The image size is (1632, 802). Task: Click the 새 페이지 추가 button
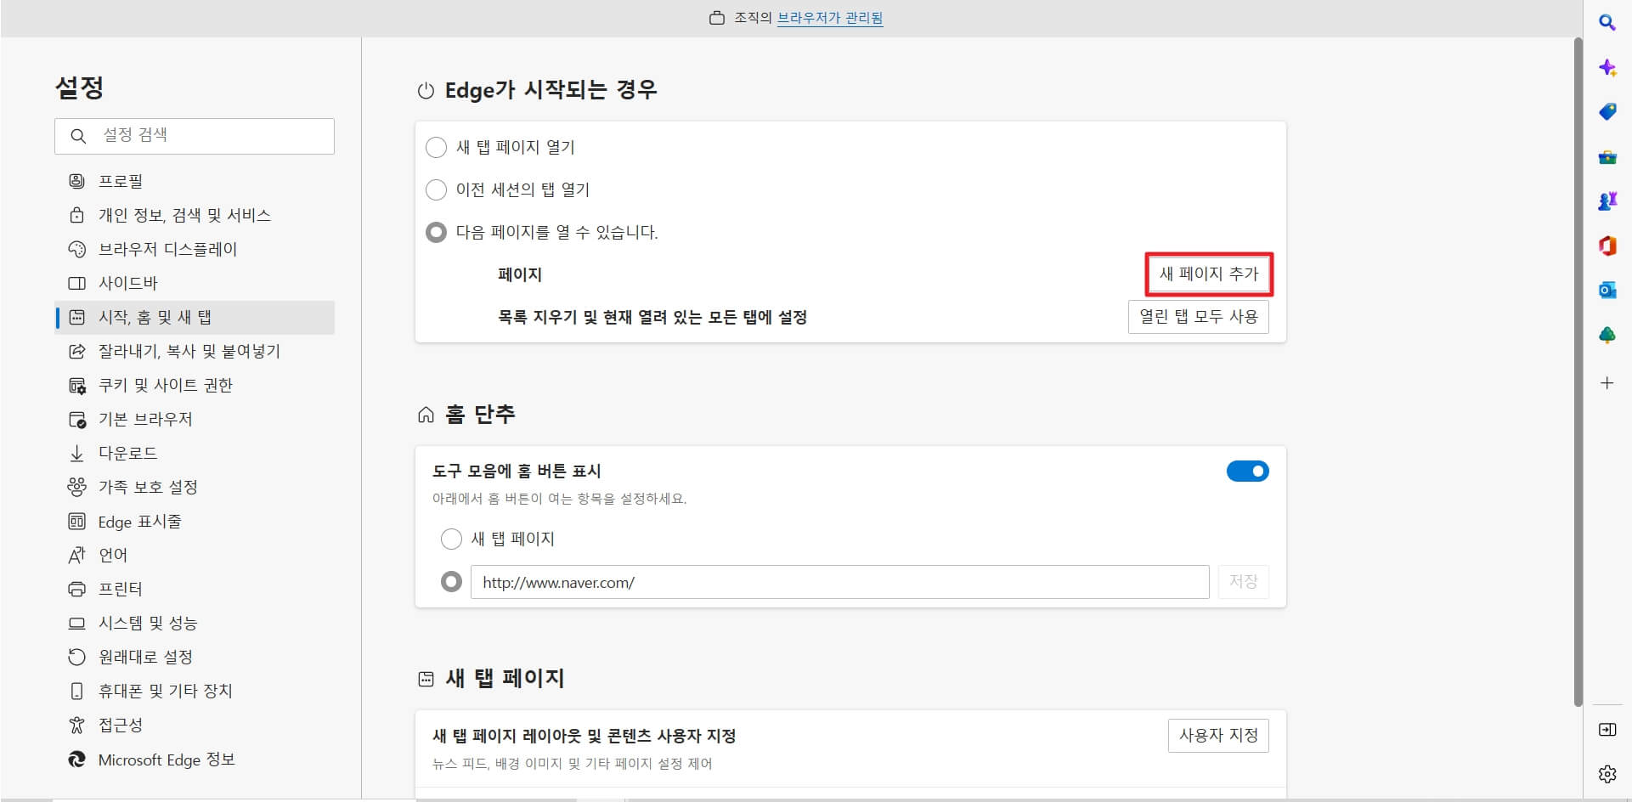(1208, 274)
